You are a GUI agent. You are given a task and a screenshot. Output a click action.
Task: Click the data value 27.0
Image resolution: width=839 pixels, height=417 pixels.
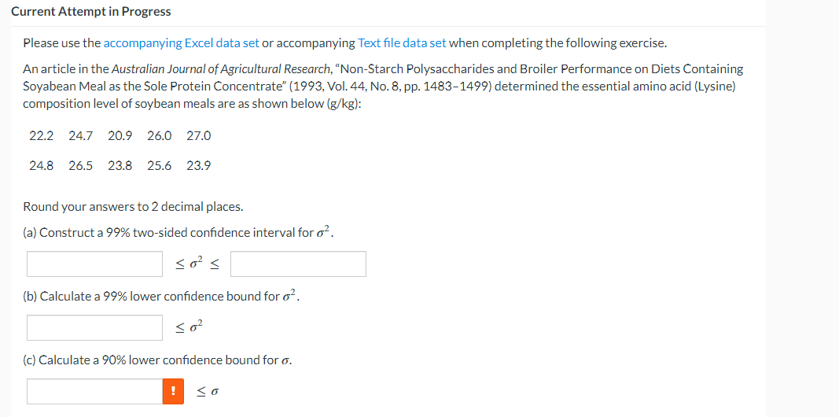click(x=198, y=136)
